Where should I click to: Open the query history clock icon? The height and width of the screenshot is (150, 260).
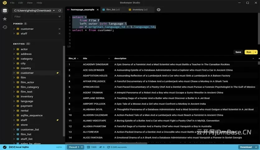[5, 27]
